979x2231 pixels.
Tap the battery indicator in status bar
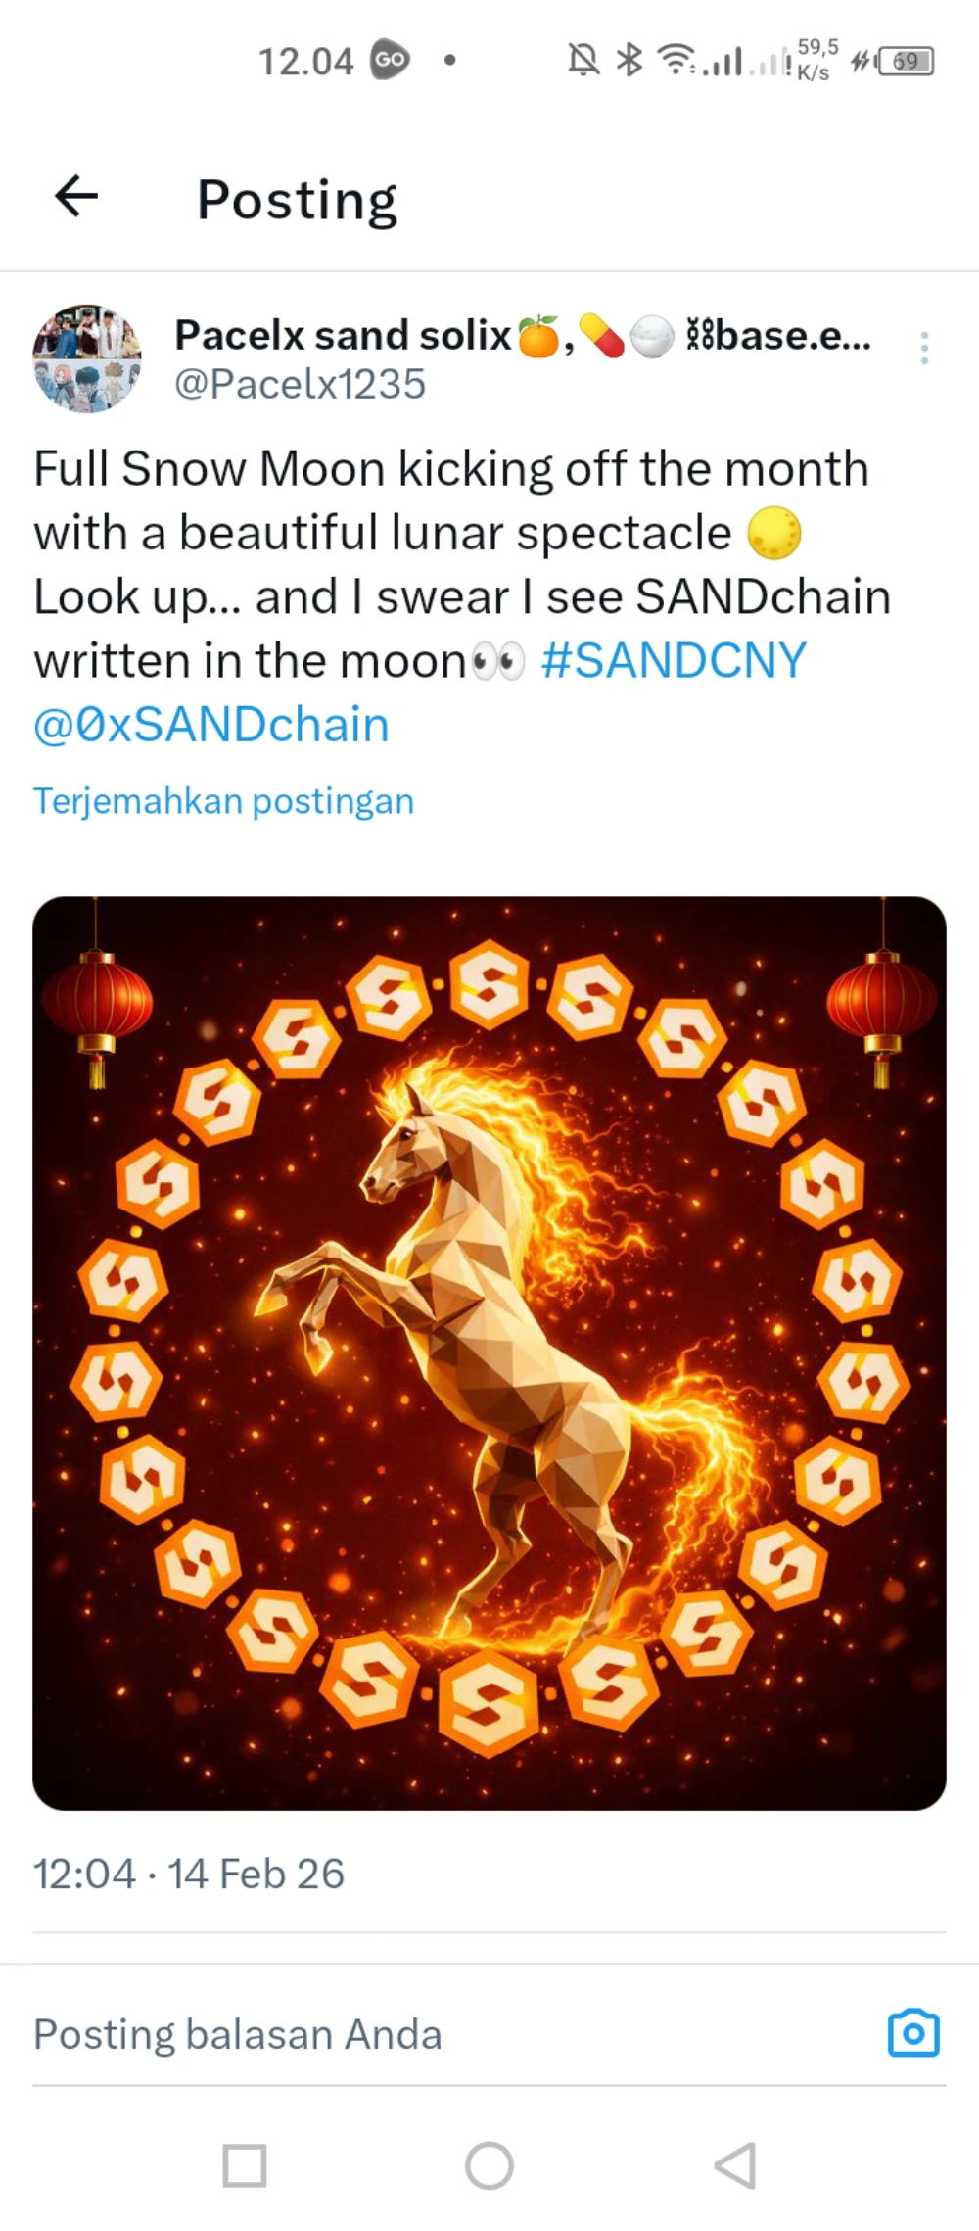pyautogui.click(x=907, y=61)
